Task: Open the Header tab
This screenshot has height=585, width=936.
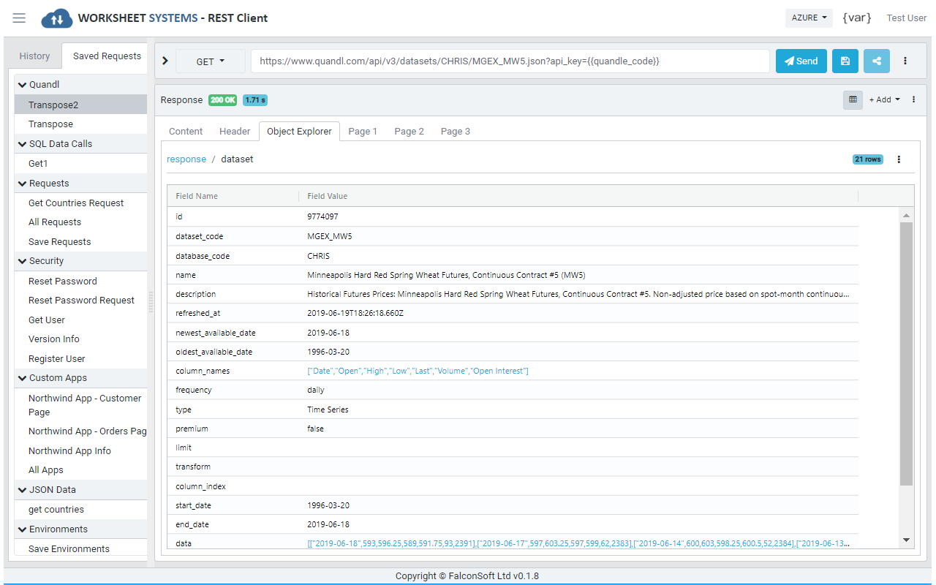Action: 235,131
